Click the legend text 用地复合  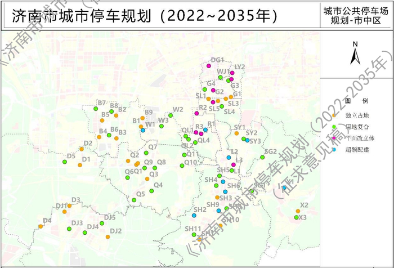point(357,127)
